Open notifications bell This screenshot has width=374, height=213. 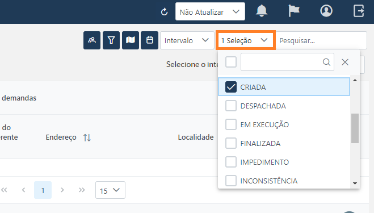point(262,11)
